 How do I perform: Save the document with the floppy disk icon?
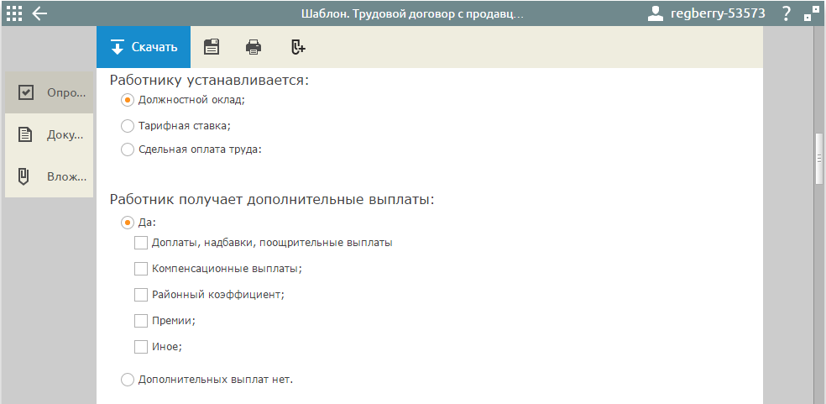(212, 47)
